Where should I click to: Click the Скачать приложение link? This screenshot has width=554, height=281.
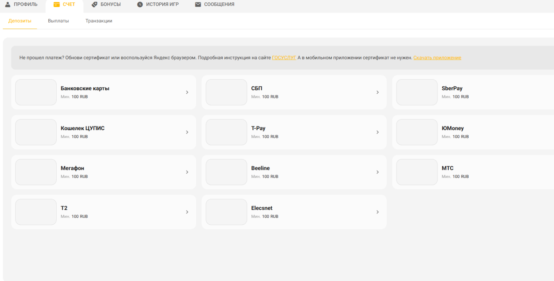click(x=437, y=58)
